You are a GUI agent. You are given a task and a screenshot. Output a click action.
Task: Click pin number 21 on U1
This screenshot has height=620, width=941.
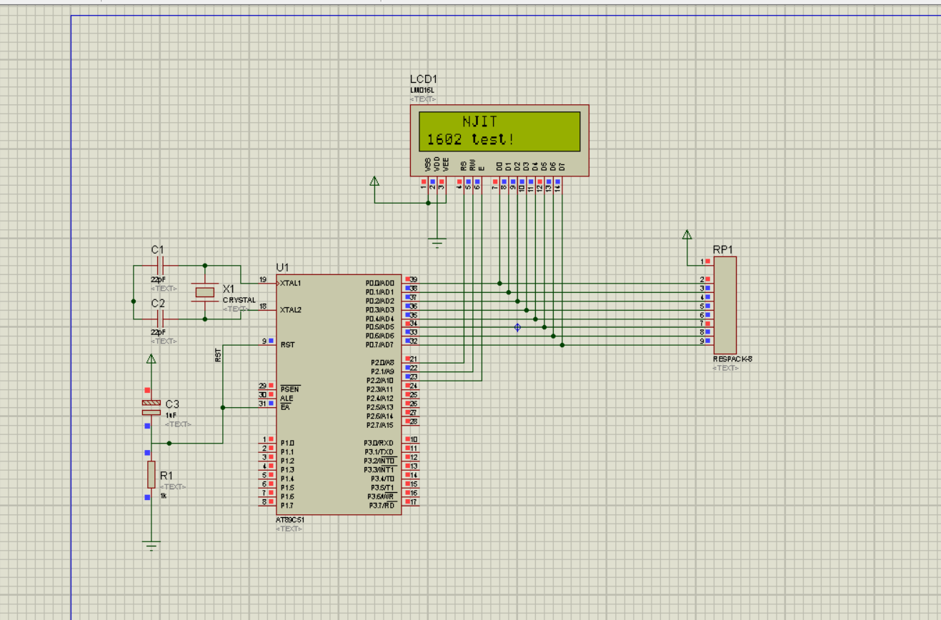tap(414, 359)
